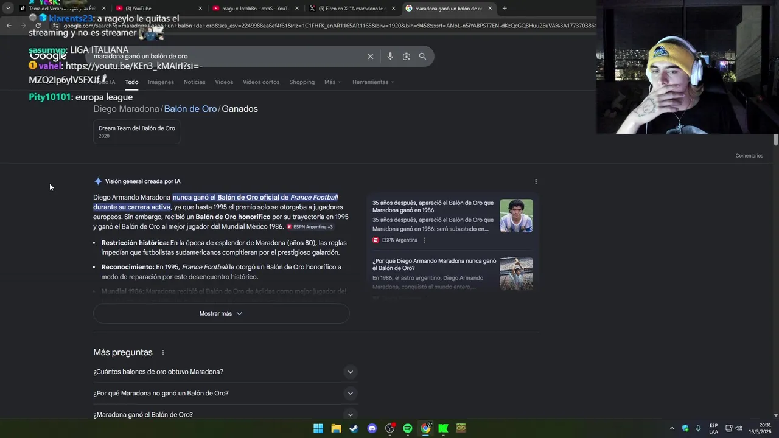The width and height of the screenshot is (779, 438).
Task: Open Chrome tab search dropdown
Action: [x=7, y=8]
